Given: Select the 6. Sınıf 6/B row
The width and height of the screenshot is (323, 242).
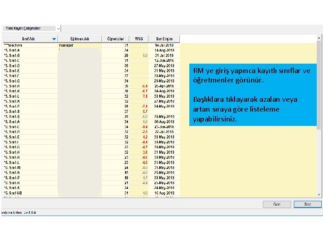Looking at the screenshot, I should [x=92, y=193].
